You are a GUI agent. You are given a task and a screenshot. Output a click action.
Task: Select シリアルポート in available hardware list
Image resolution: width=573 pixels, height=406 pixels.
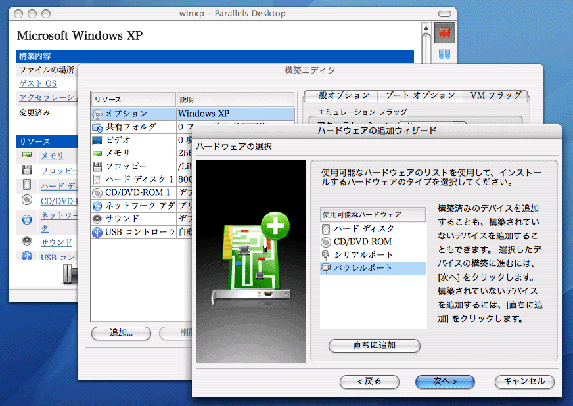coord(373,255)
